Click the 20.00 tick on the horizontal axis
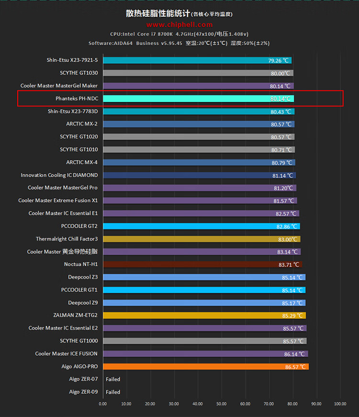359x417 pixels. pyautogui.click(x=150, y=404)
